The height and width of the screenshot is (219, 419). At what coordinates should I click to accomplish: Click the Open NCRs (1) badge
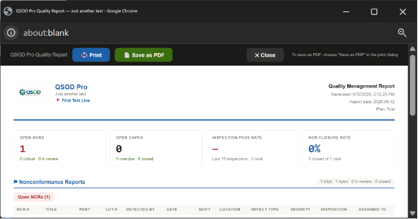pyautogui.click(x=34, y=197)
